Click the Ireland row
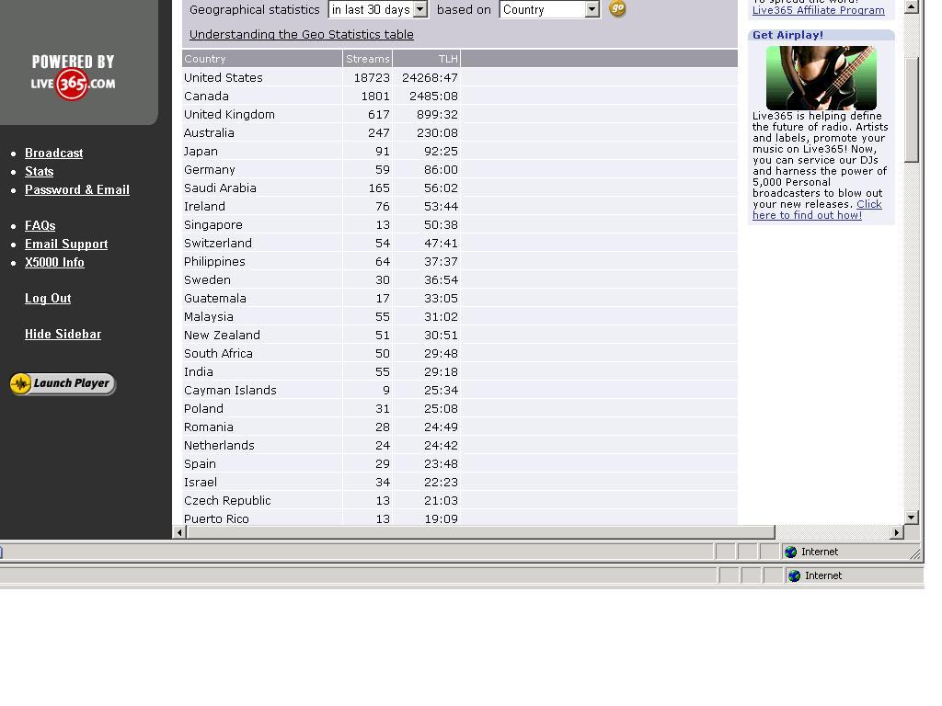 pyautogui.click(x=460, y=207)
